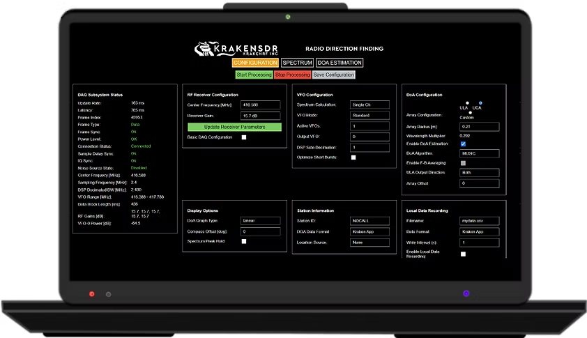Click the DAQ Subsystem Status heading
Image resolution: width=587 pixels, height=338 pixels.
tap(100, 95)
